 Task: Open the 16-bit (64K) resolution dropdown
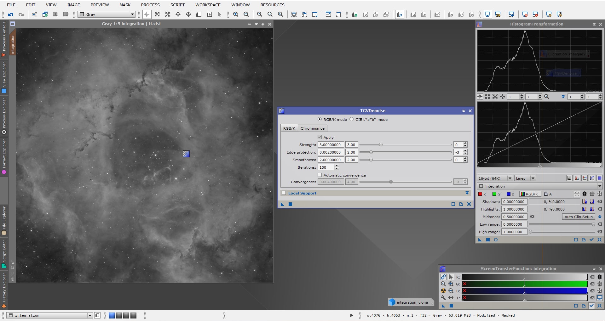point(495,178)
